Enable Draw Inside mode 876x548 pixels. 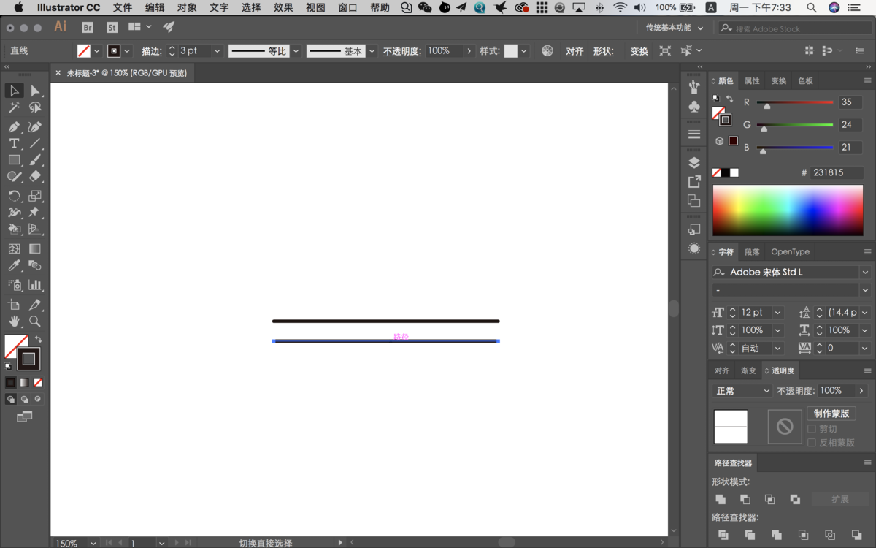[x=38, y=399]
